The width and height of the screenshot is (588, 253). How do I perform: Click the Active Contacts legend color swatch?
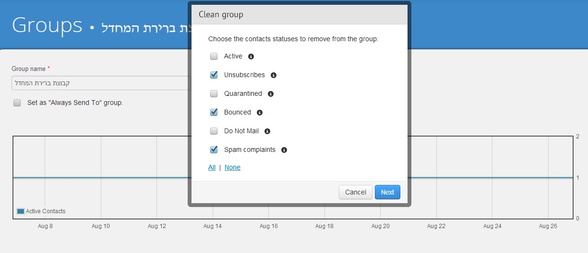pyautogui.click(x=21, y=211)
